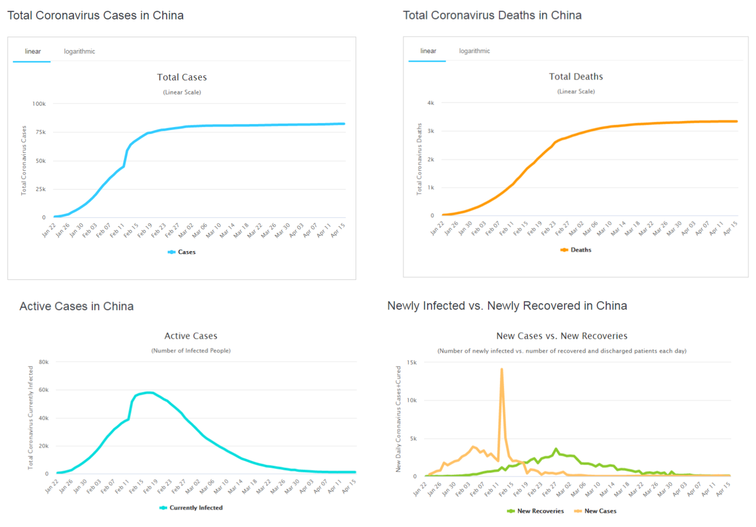Click the blue Cases legend marker icon
Viewport: 756px width, 527px height.
click(x=172, y=252)
